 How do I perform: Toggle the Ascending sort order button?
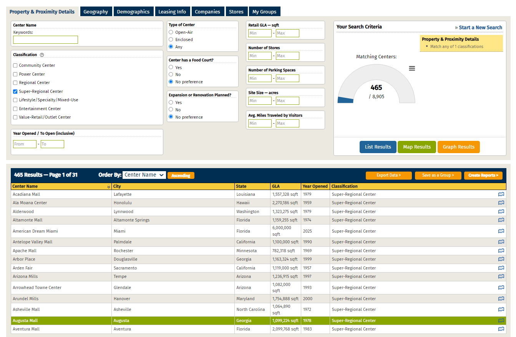pos(181,175)
